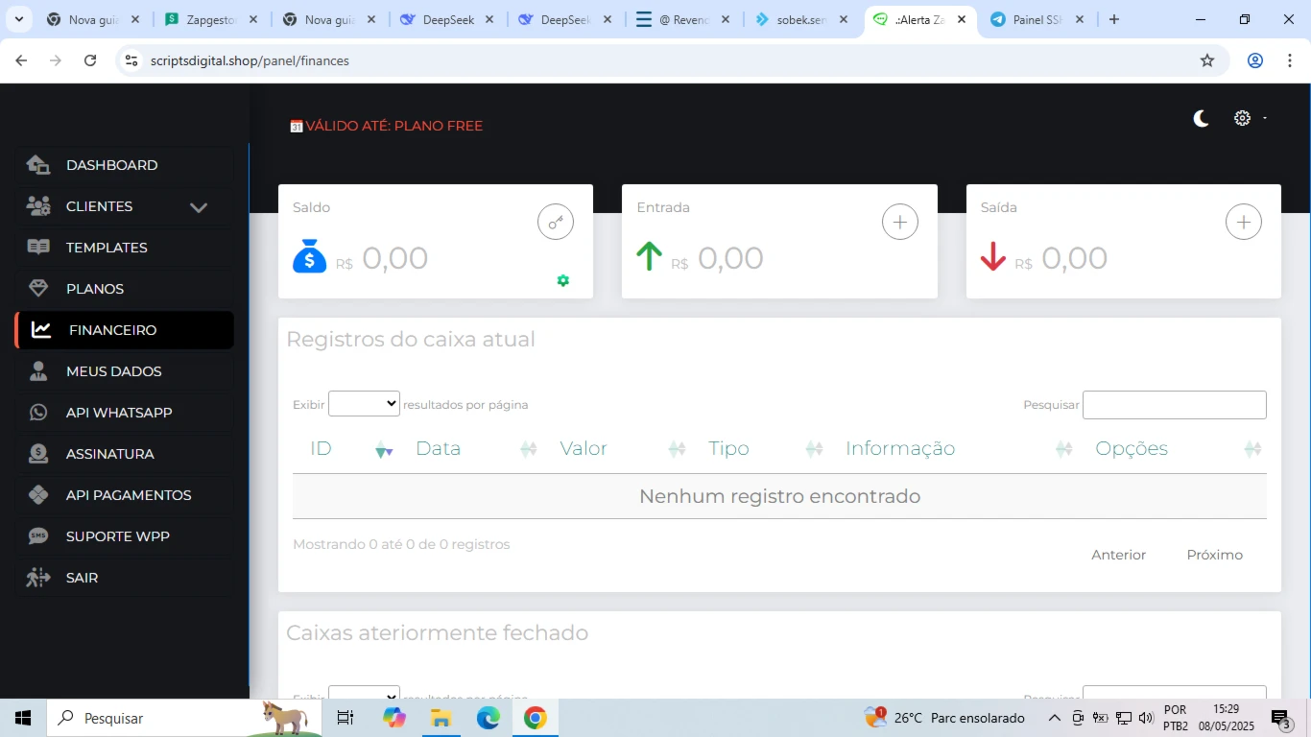
Task: Click the Próximo pagination button
Action: click(1215, 555)
